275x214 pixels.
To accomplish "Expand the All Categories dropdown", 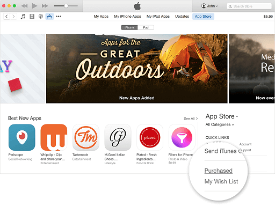I will coord(220,124).
